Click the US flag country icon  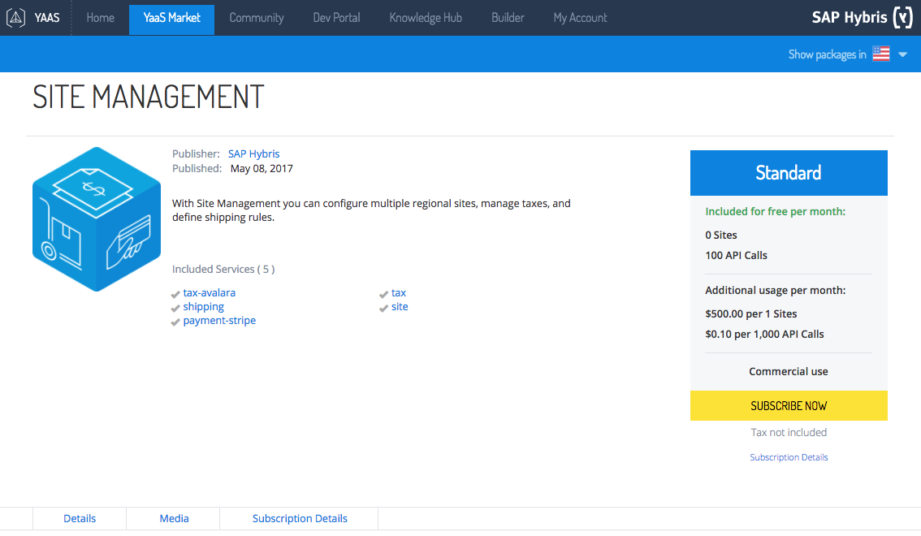point(881,54)
